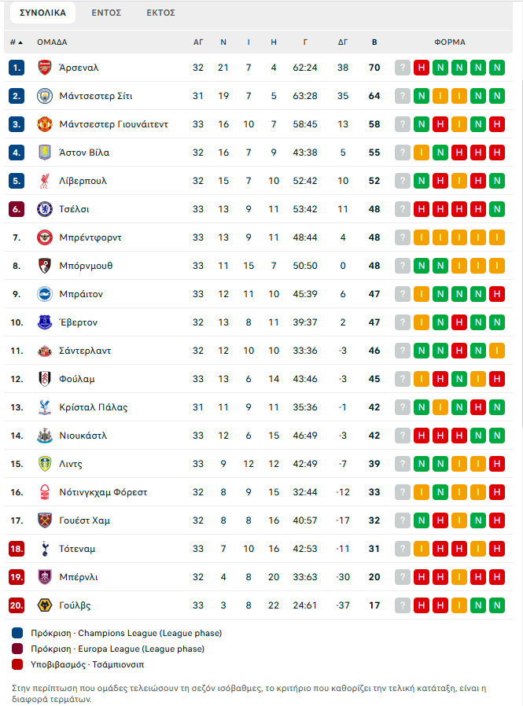Image resolution: width=523 pixels, height=706 pixels.
Task: Select the Μπέρνλι club logo
Action: tap(43, 577)
